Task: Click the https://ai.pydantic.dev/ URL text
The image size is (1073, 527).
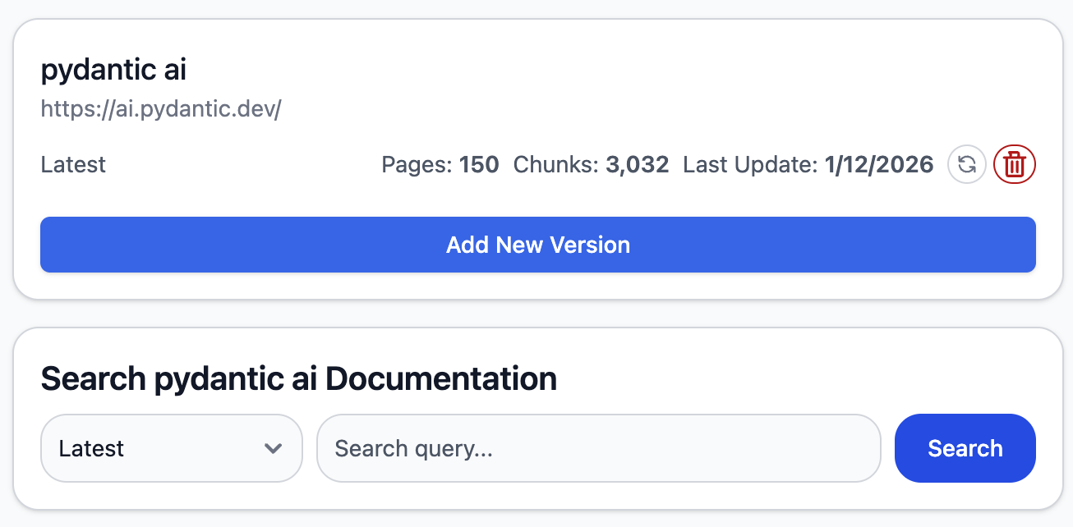Action: [161, 110]
